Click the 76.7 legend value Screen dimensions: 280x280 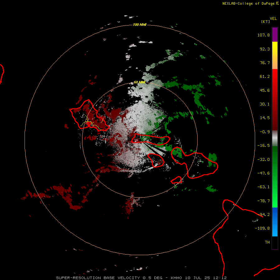[x=265, y=63]
